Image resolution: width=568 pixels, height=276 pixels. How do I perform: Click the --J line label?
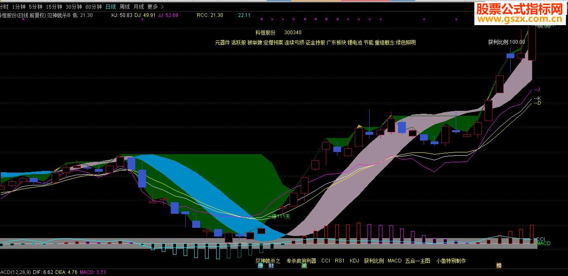coord(537,89)
